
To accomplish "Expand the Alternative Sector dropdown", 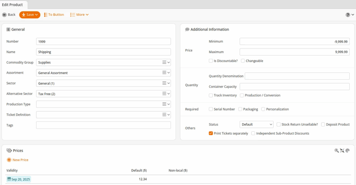I will (169, 94).
